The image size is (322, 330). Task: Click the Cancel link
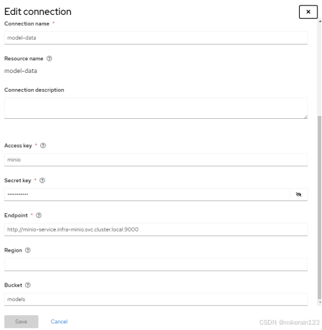pyautogui.click(x=59, y=321)
